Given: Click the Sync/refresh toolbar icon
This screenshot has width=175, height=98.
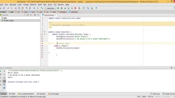Looking at the screenshot, I should 4,8.
